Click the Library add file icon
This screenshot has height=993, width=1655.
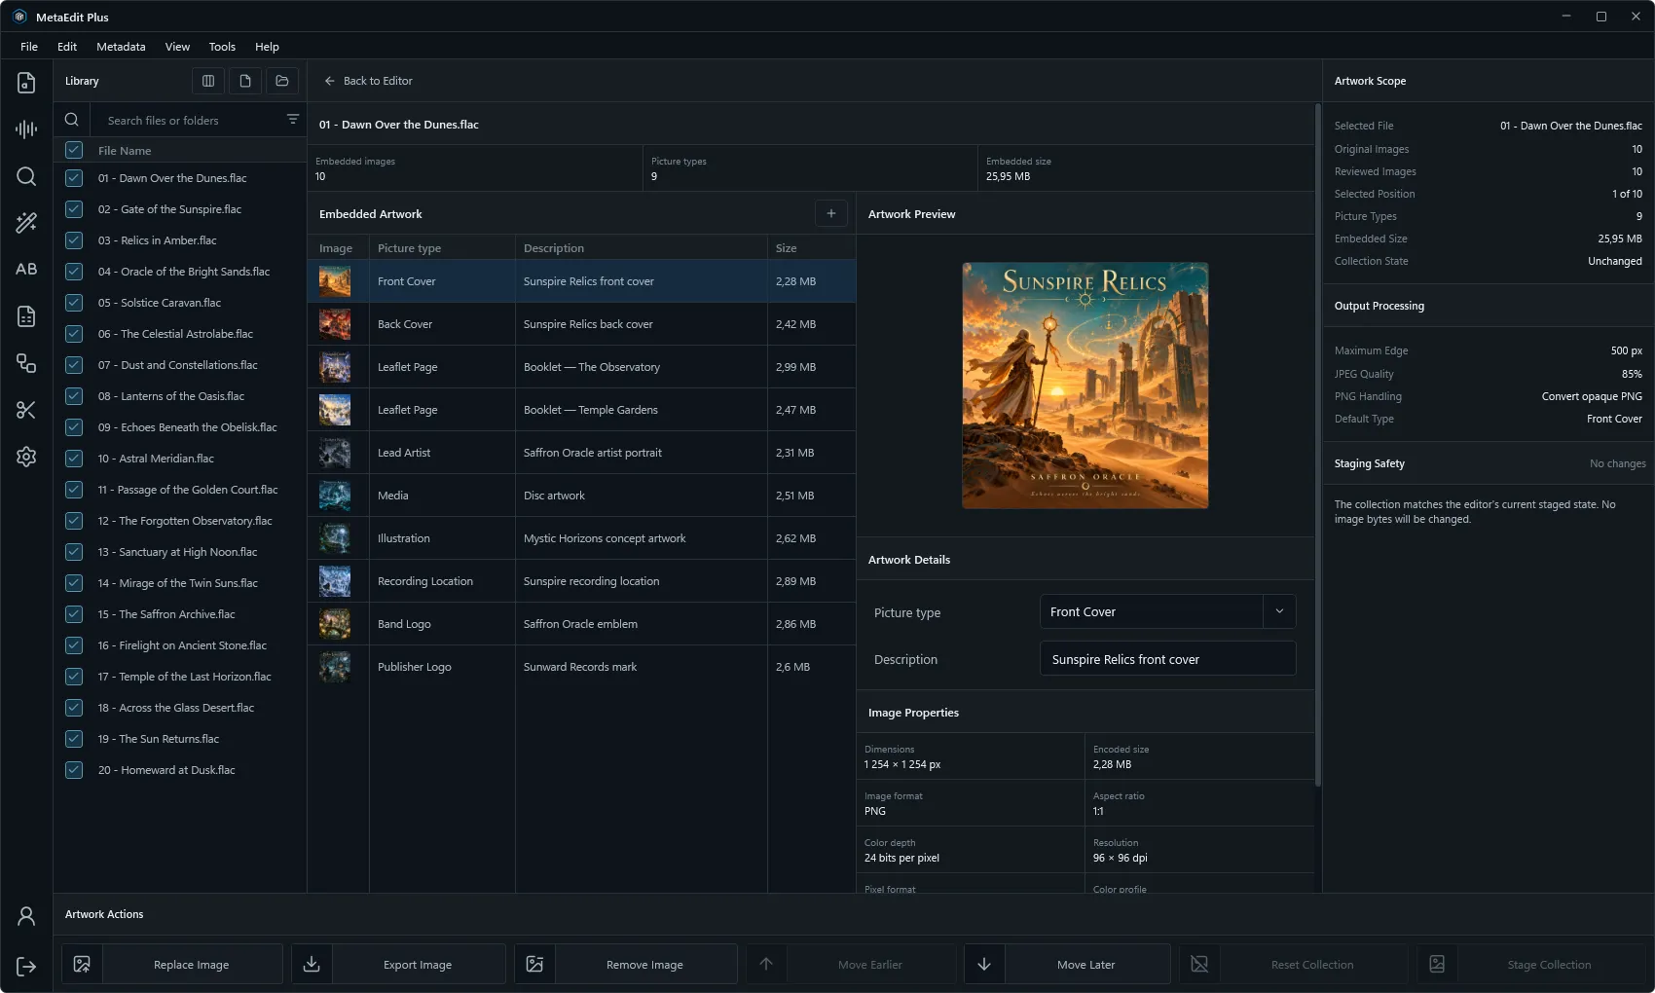pos(245,81)
